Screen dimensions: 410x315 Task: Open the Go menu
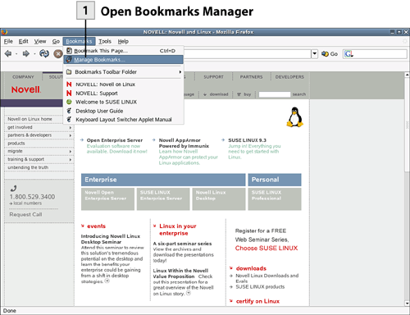pos(56,41)
